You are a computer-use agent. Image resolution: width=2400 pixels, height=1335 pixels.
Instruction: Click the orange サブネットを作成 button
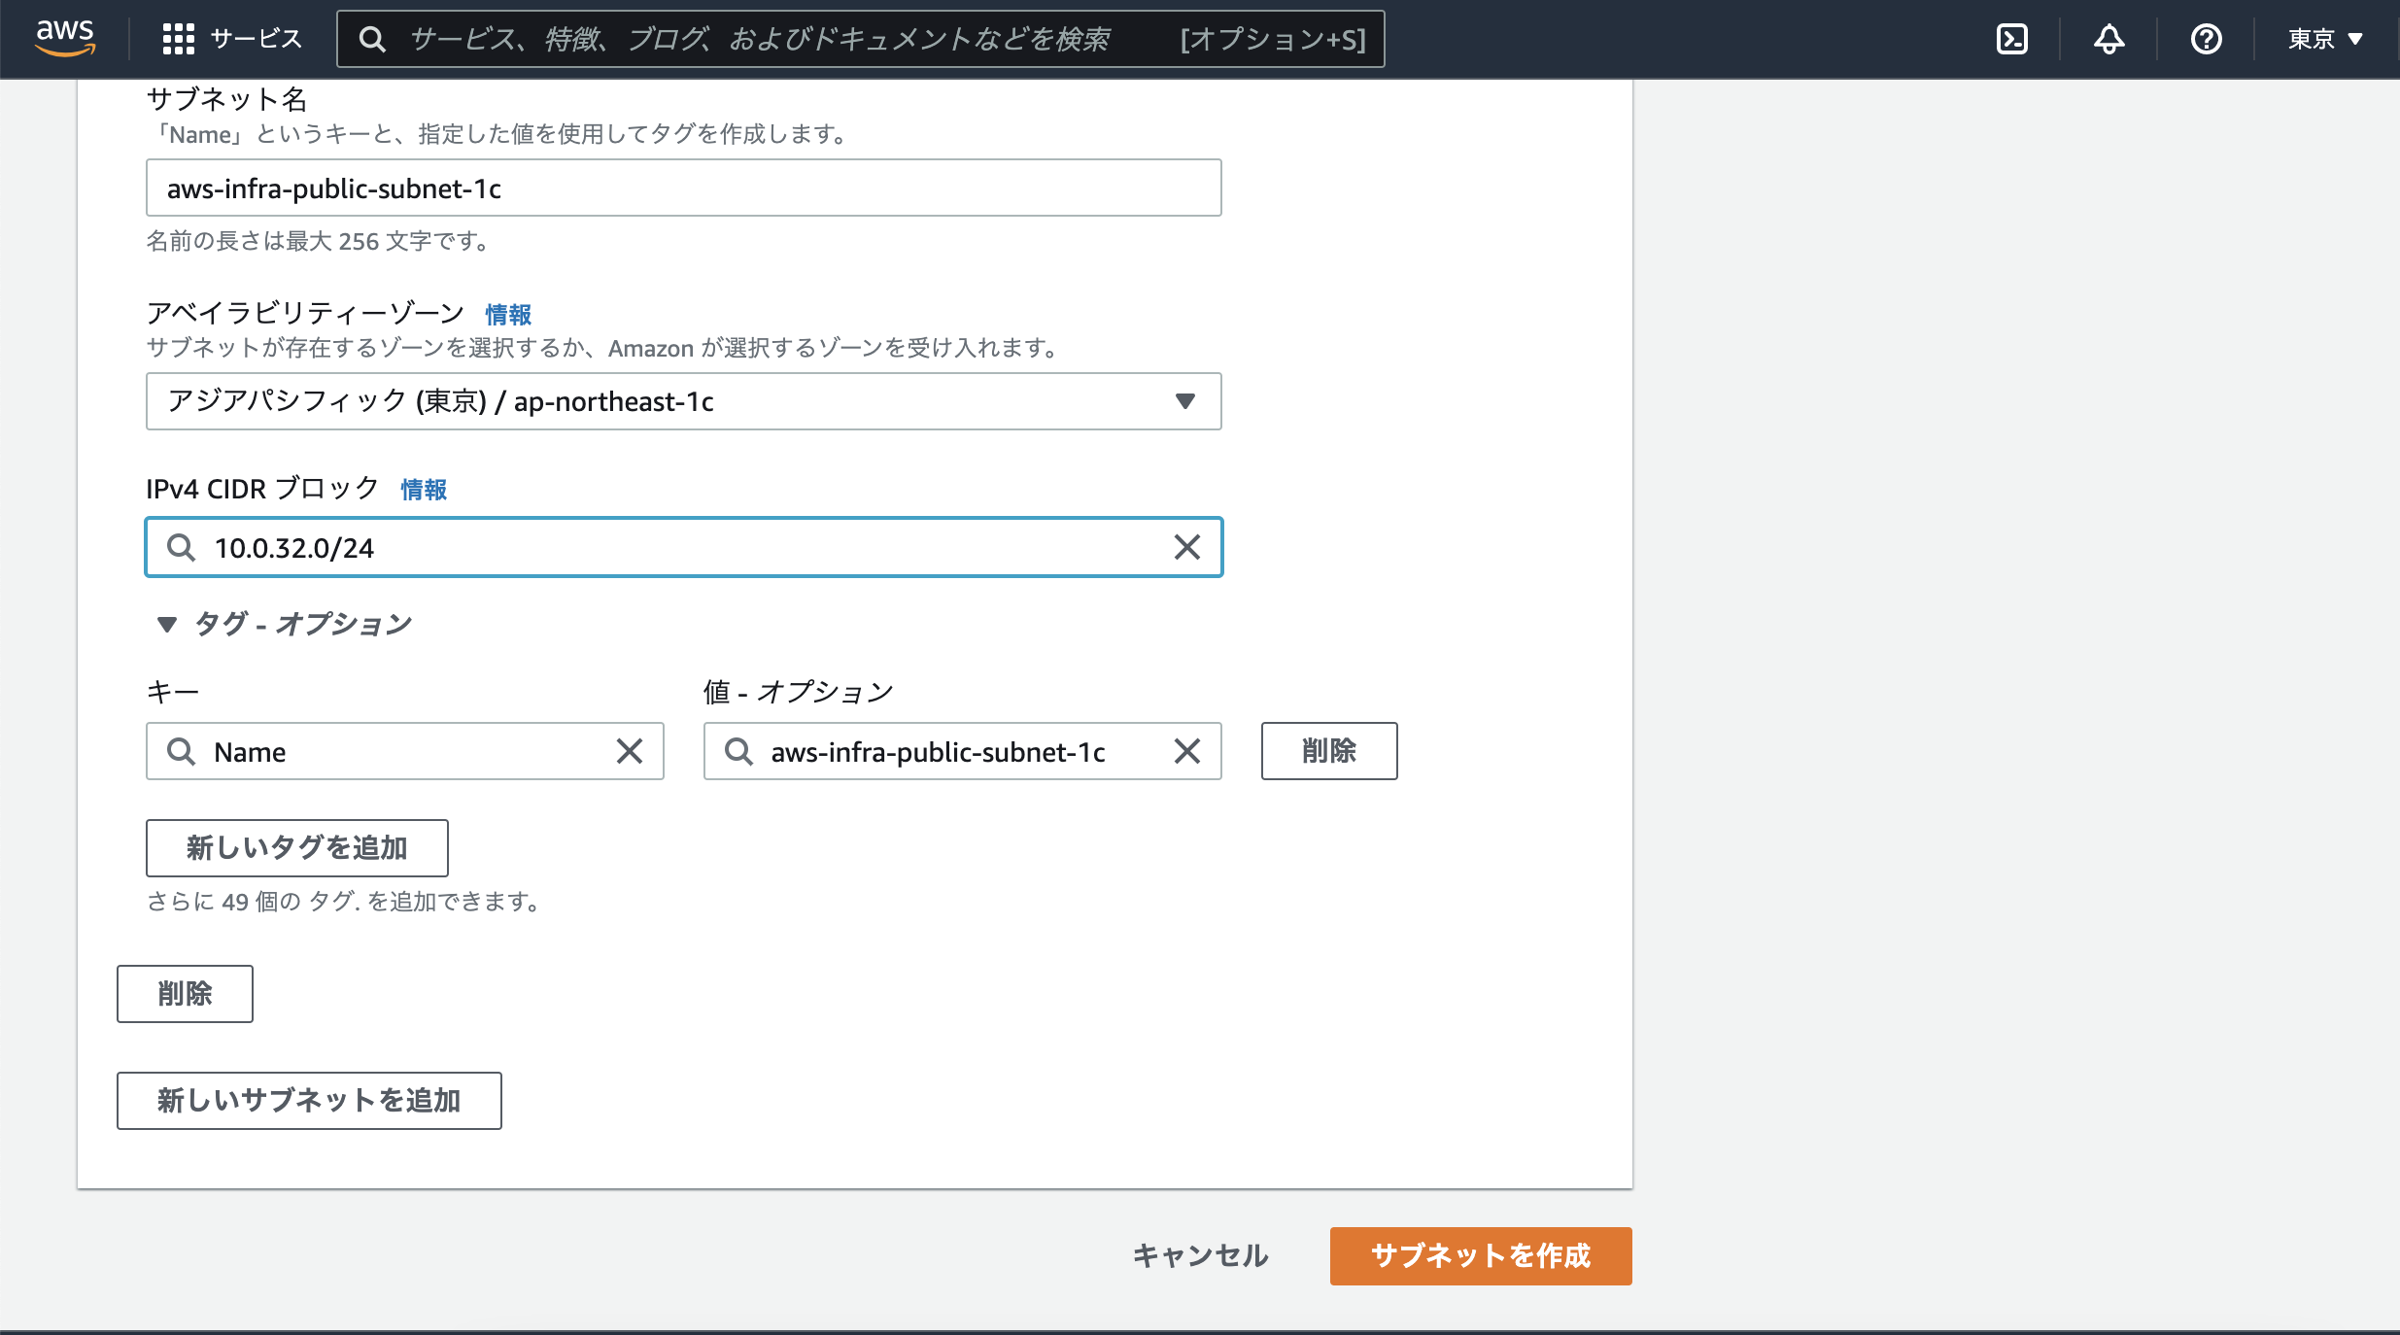1480,1255
